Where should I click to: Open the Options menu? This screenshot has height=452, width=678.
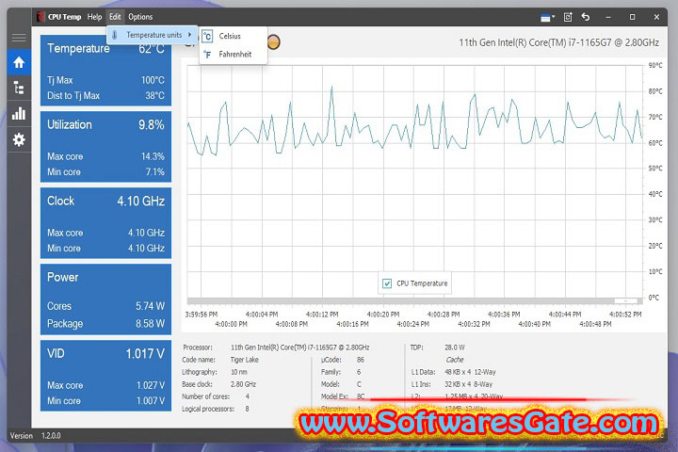[x=140, y=17]
